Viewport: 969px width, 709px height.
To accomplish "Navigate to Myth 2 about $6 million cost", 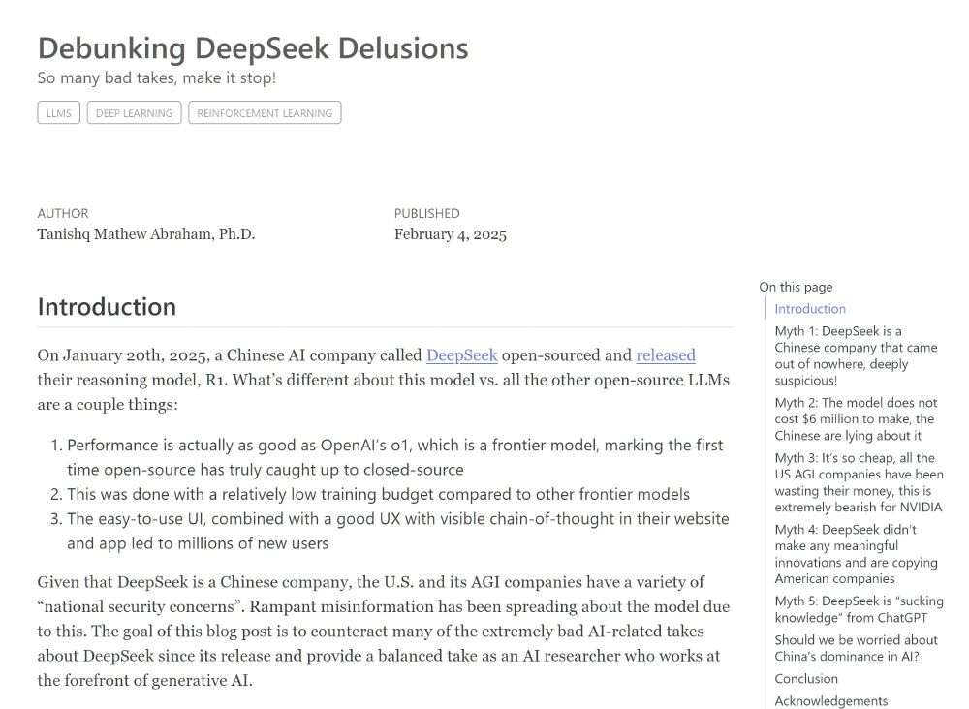I will (856, 419).
